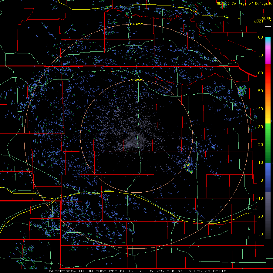Select the 10 value on dBZ scale
This screenshot has width=273, height=273.
point(261,163)
